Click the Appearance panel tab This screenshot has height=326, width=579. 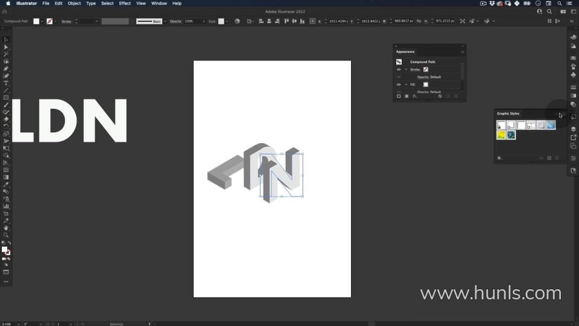coord(405,52)
